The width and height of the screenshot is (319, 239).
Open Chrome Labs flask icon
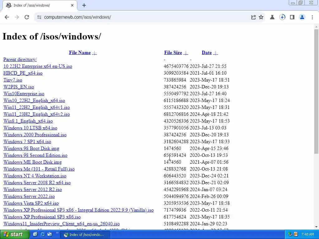click(x=272, y=17)
